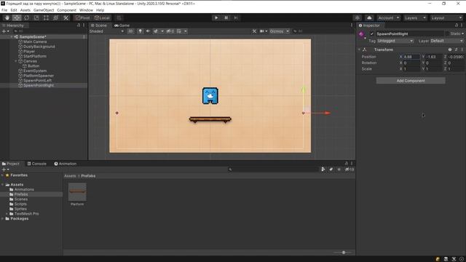This screenshot has width=466, height=262.
Task: Open the Cloud services icon
Action: 369,17
